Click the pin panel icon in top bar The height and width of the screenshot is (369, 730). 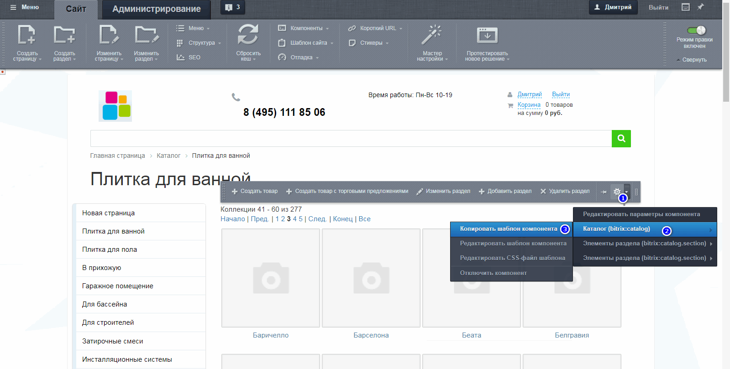[x=700, y=7]
